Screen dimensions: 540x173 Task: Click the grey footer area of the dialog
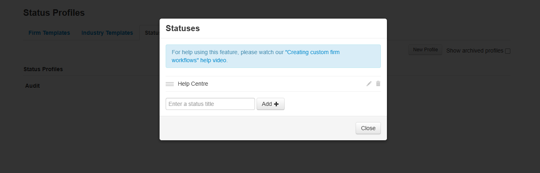point(256,128)
